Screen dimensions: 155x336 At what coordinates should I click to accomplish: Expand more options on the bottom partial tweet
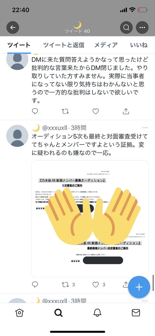click(x=145, y=301)
